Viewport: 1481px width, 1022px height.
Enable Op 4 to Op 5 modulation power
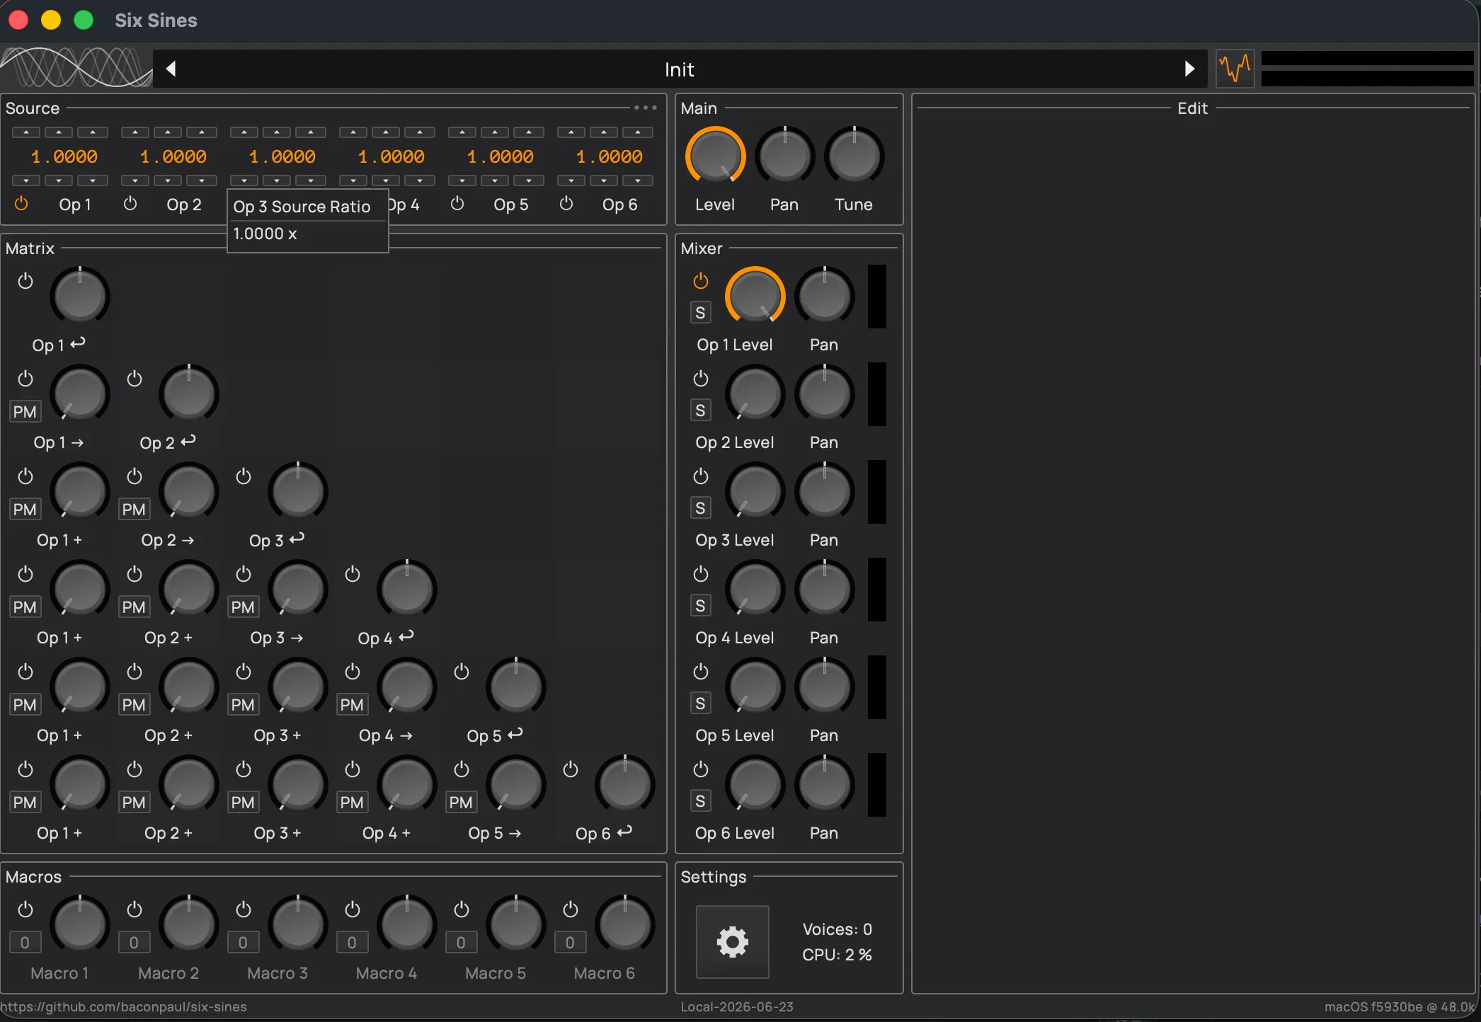[x=353, y=672]
